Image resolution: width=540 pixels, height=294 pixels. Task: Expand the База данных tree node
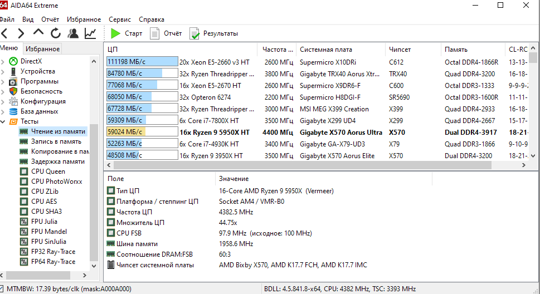[x=3, y=111]
